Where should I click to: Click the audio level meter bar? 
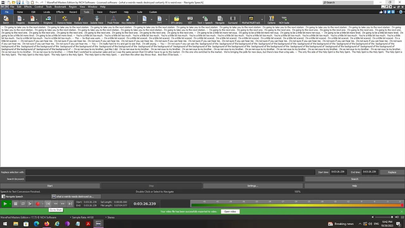click(x=297, y=205)
